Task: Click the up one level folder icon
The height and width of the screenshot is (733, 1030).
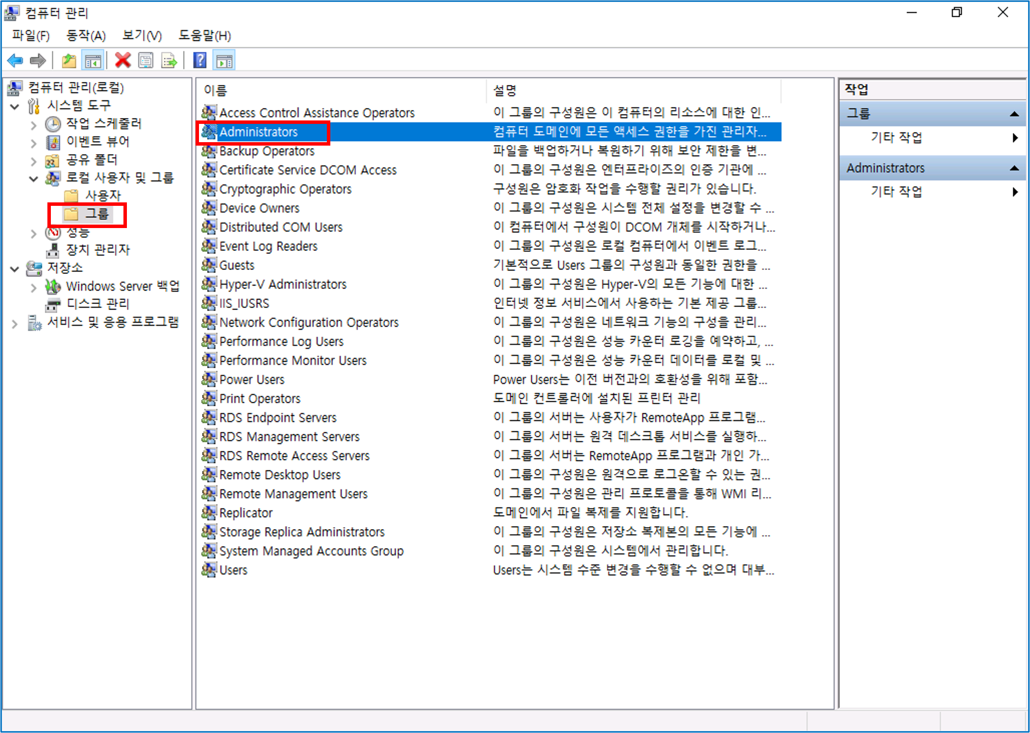Action: tap(69, 61)
